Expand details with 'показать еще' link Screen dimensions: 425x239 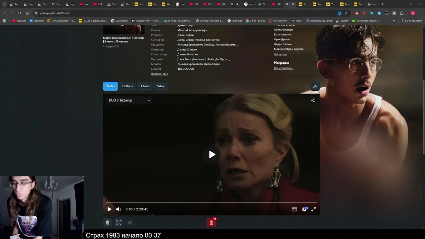pos(159,74)
